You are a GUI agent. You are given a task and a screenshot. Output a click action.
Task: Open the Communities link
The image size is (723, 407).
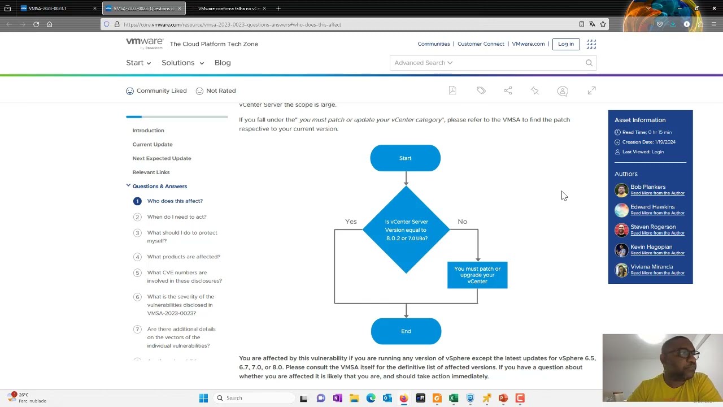click(x=434, y=44)
